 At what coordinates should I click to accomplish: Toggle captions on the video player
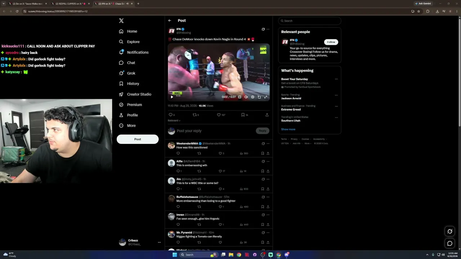[x=240, y=97]
